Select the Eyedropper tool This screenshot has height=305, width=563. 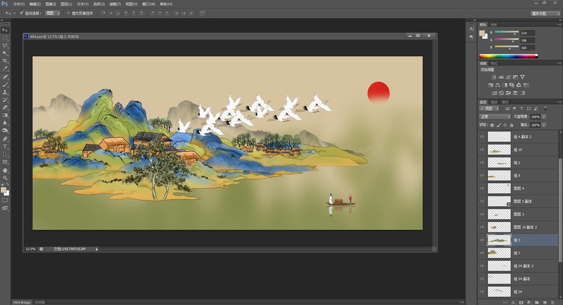[x=5, y=69]
